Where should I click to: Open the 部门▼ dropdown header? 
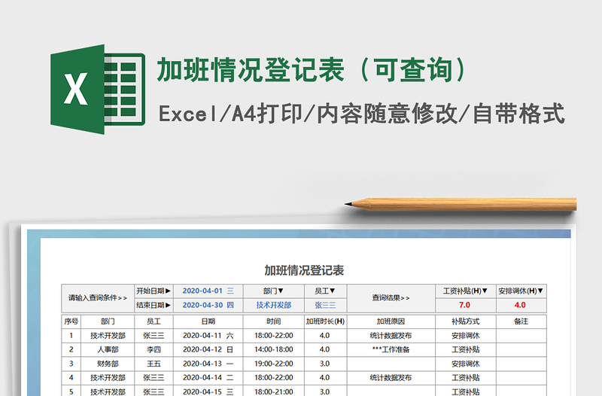pos(273,291)
